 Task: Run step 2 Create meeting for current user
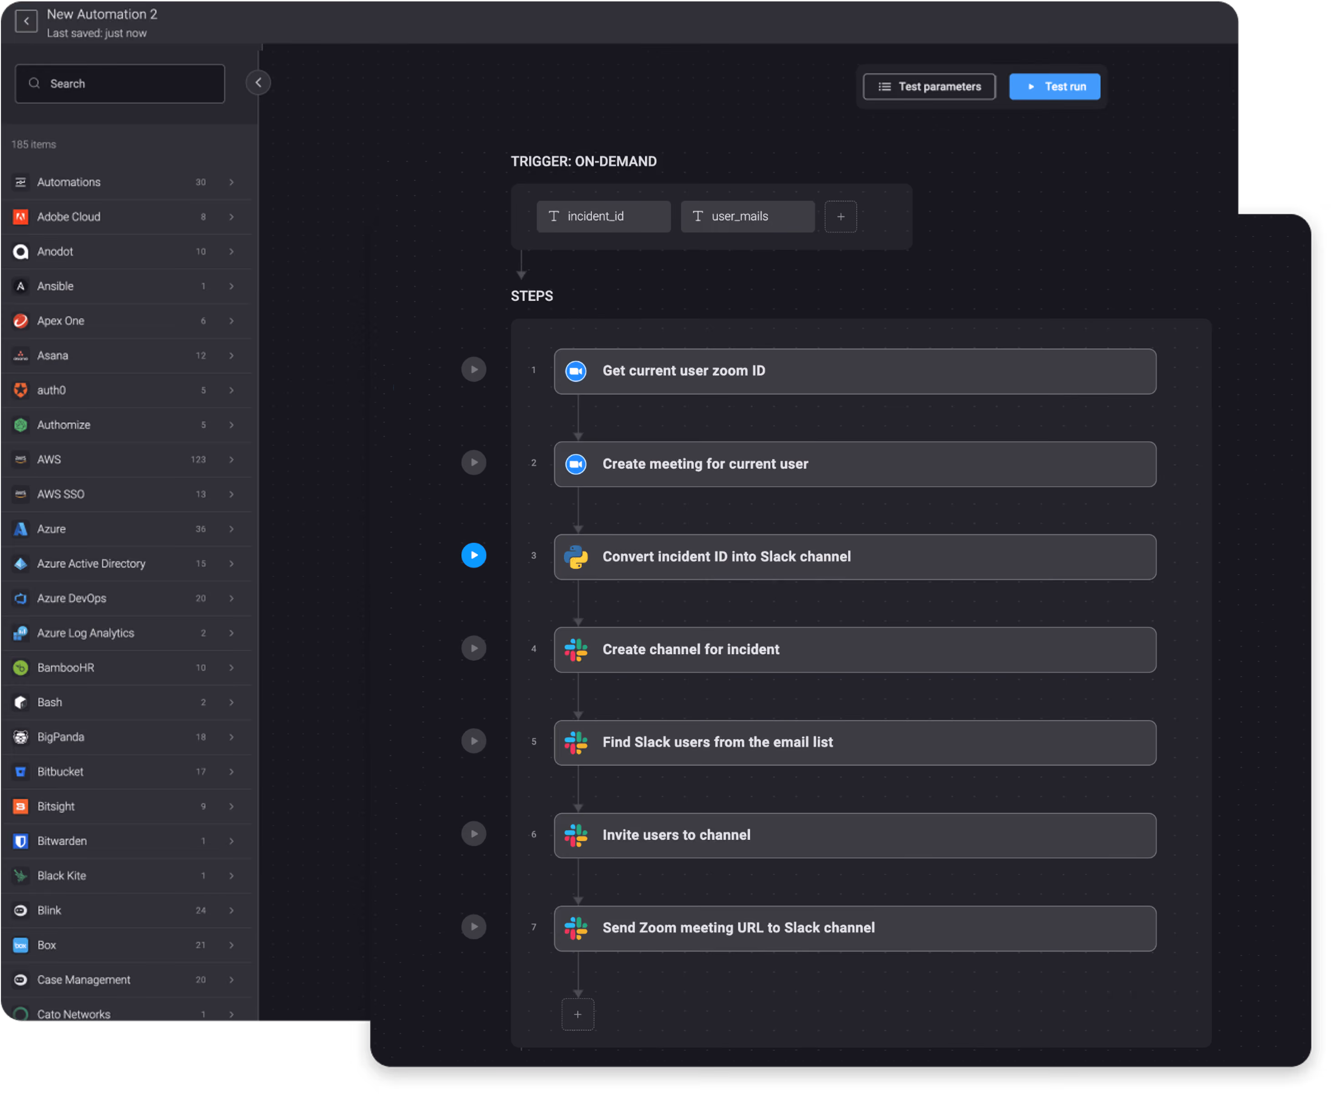click(475, 463)
